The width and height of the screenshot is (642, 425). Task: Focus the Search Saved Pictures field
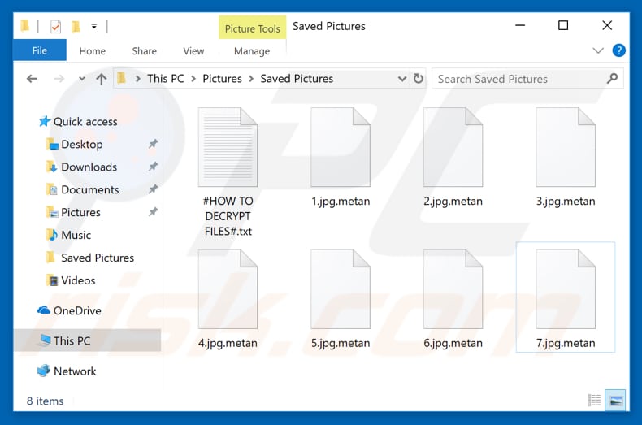[x=527, y=79]
